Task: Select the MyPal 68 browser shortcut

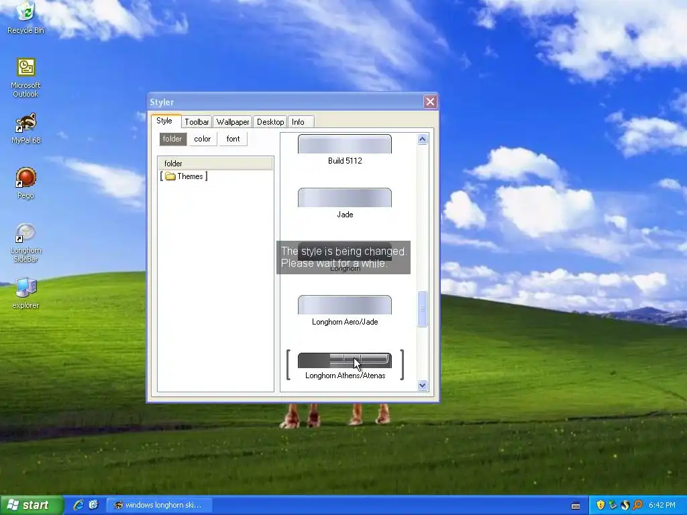Action: coord(26,128)
